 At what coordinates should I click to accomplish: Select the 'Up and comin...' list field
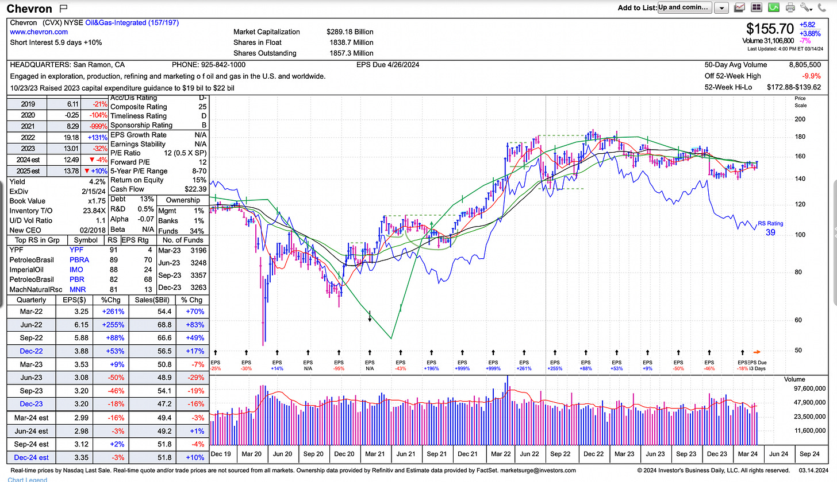685,7
